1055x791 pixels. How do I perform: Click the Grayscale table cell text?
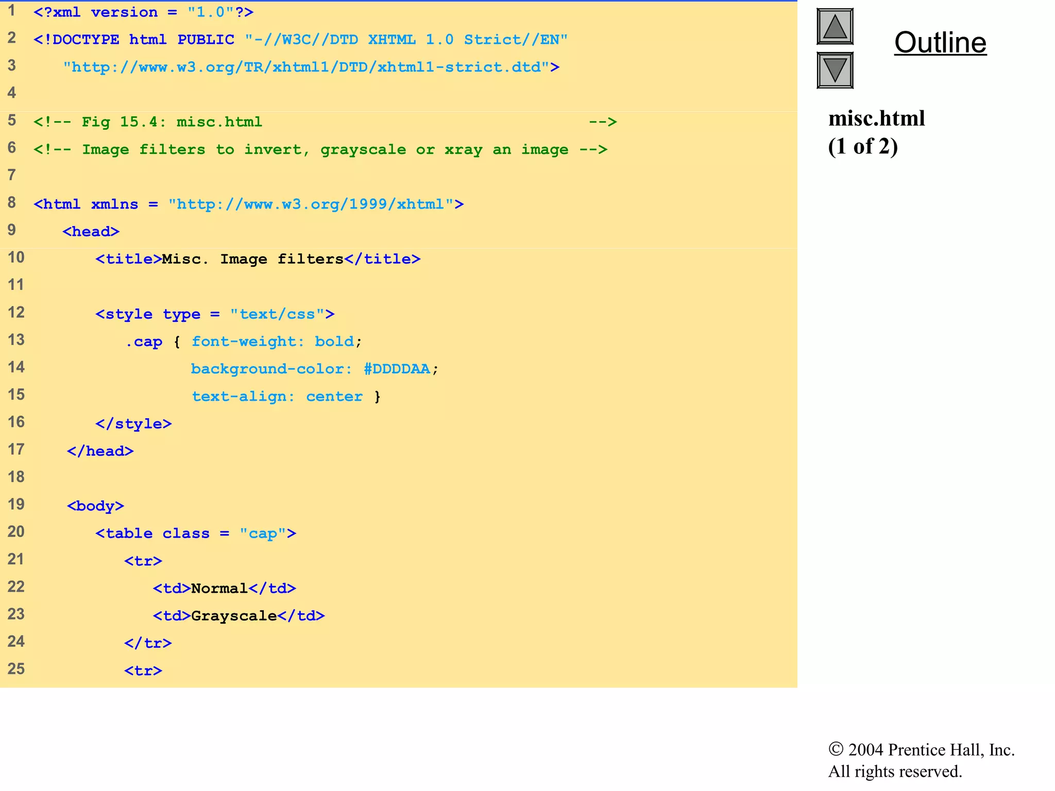(234, 616)
